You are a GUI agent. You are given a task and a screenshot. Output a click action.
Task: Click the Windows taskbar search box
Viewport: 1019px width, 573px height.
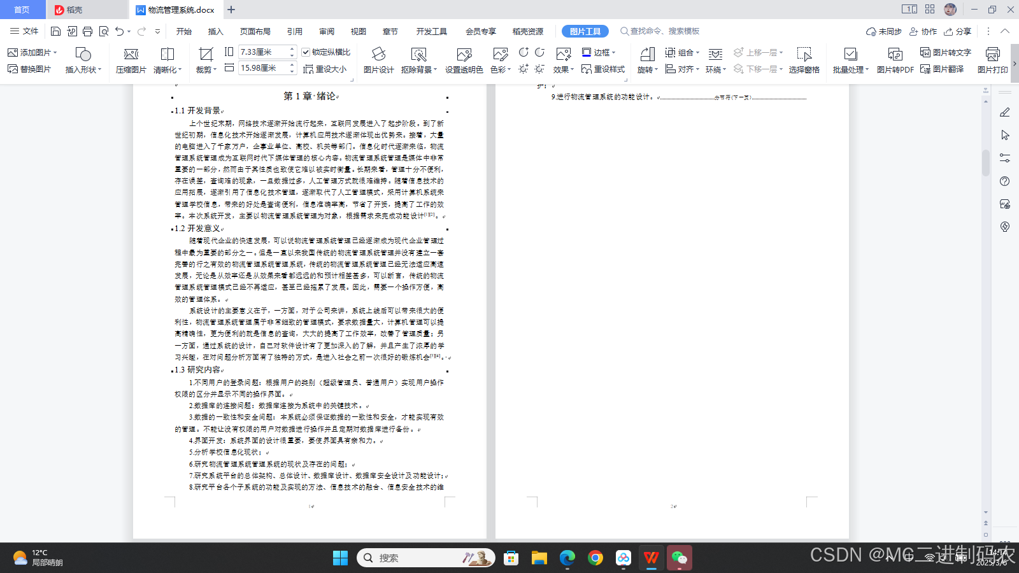(425, 558)
